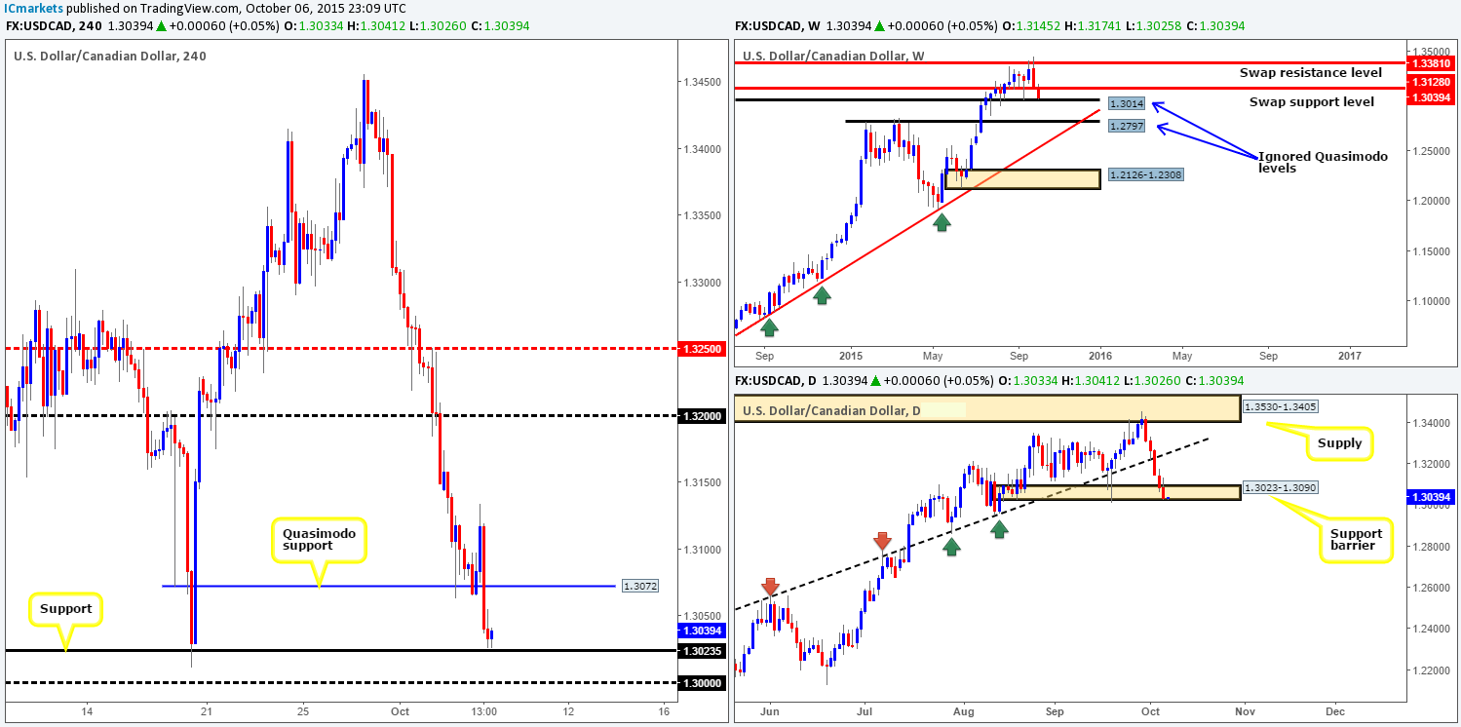Click the 1.3072 price label on blue line
Image resolution: width=1461 pixels, height=727 pixels.
[631, 586]
